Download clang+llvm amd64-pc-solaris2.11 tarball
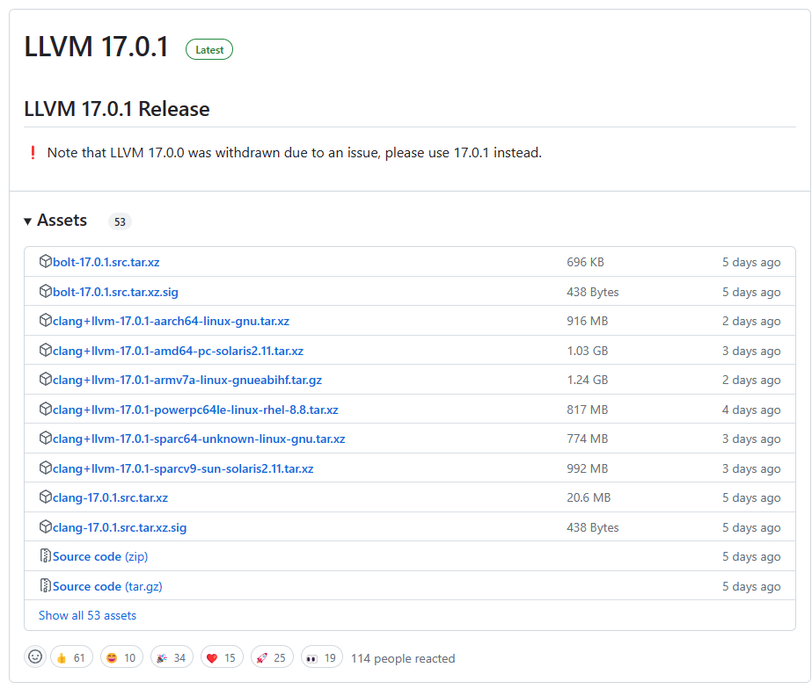Screen dimensions: 812x689 click(x=178, y=352)
